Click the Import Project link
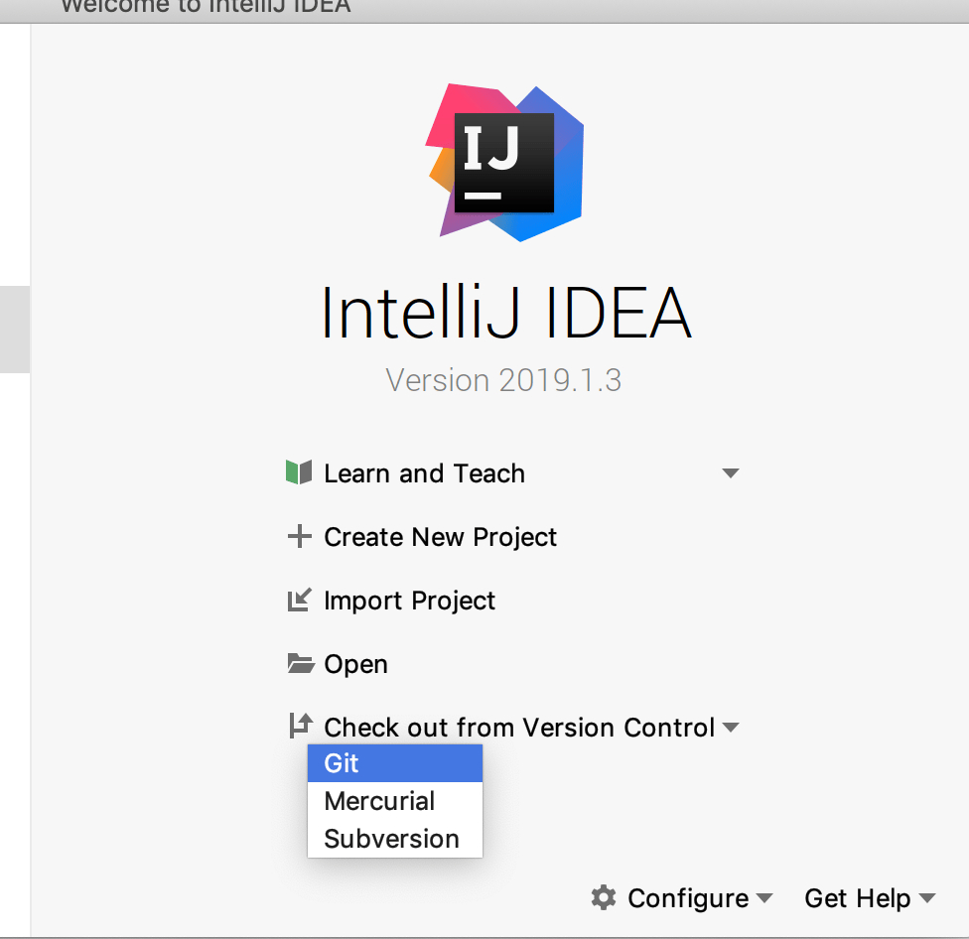Screen dimensions: 969x939 point(409,601)
